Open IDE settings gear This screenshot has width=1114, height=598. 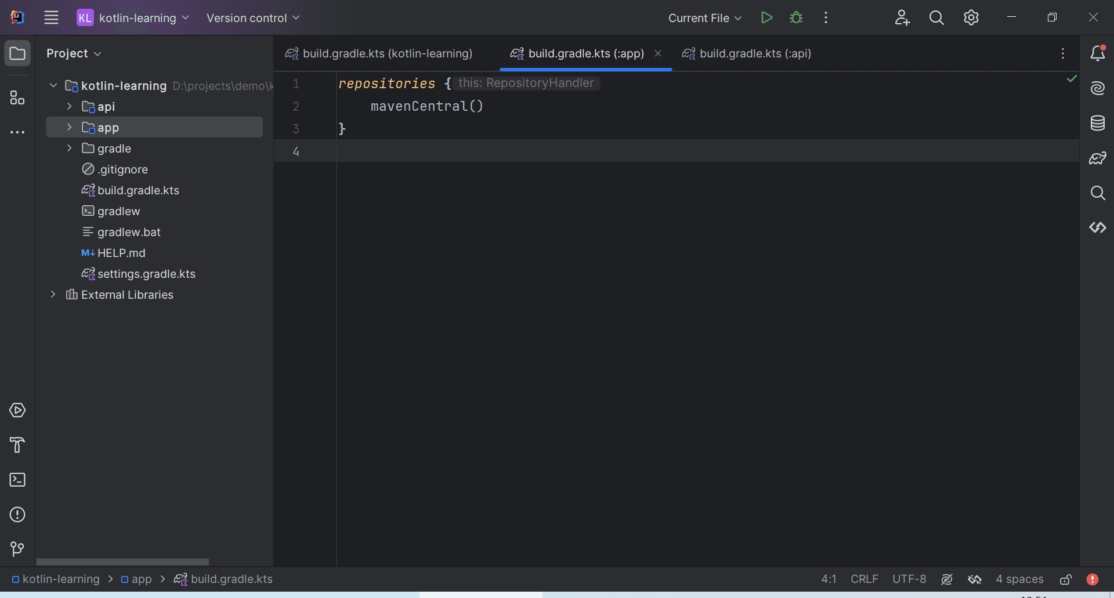click(x=971, y=17)
